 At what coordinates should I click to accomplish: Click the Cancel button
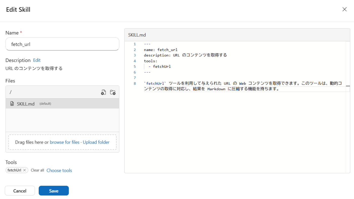click(x=20, y=191)
